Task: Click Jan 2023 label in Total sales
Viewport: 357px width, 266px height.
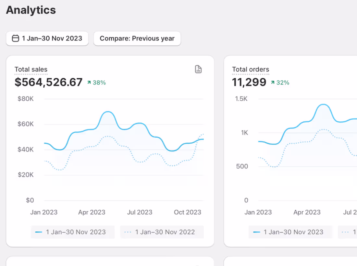Action: point(44,212)
